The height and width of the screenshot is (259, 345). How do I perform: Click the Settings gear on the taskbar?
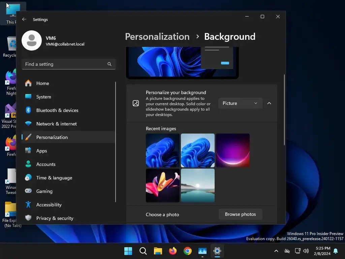[217, 251]
